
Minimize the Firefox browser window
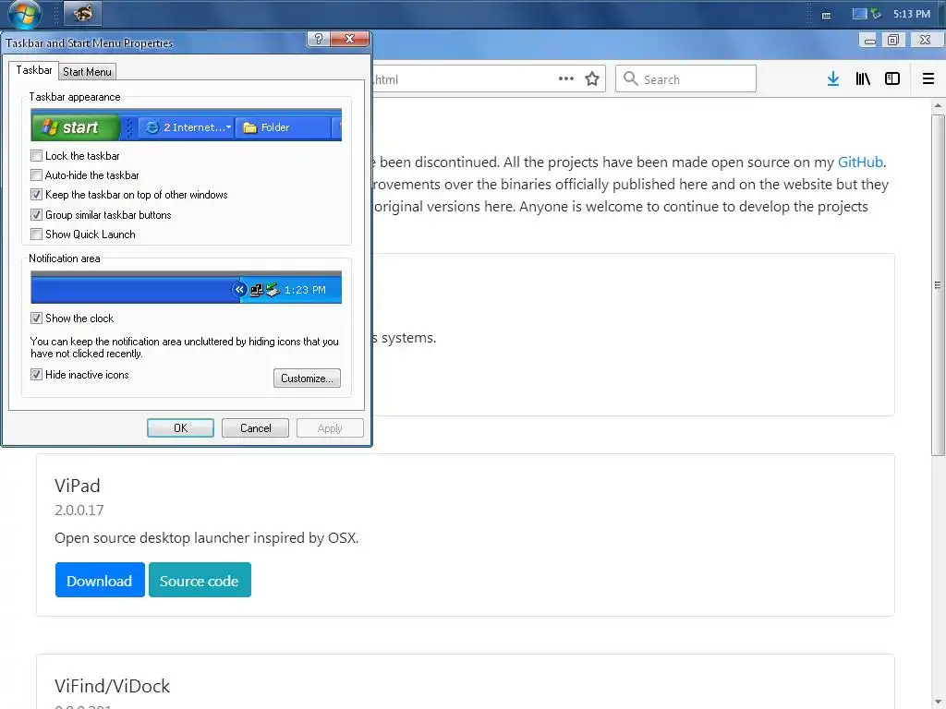[870, 41]
